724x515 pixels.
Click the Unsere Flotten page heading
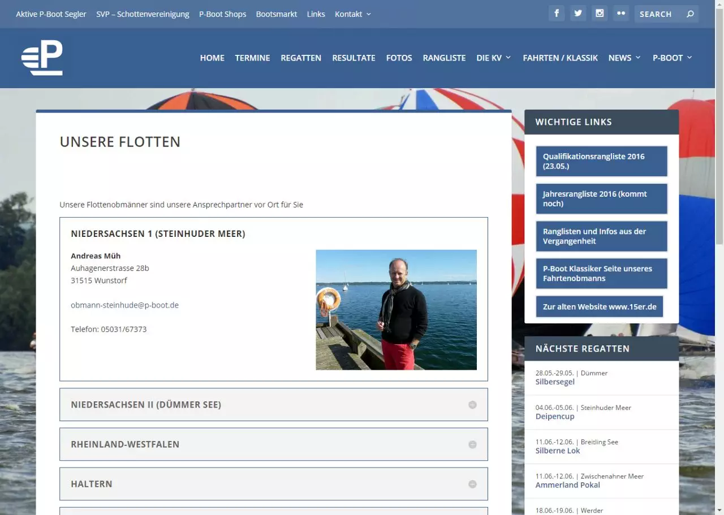click(120, 142)
